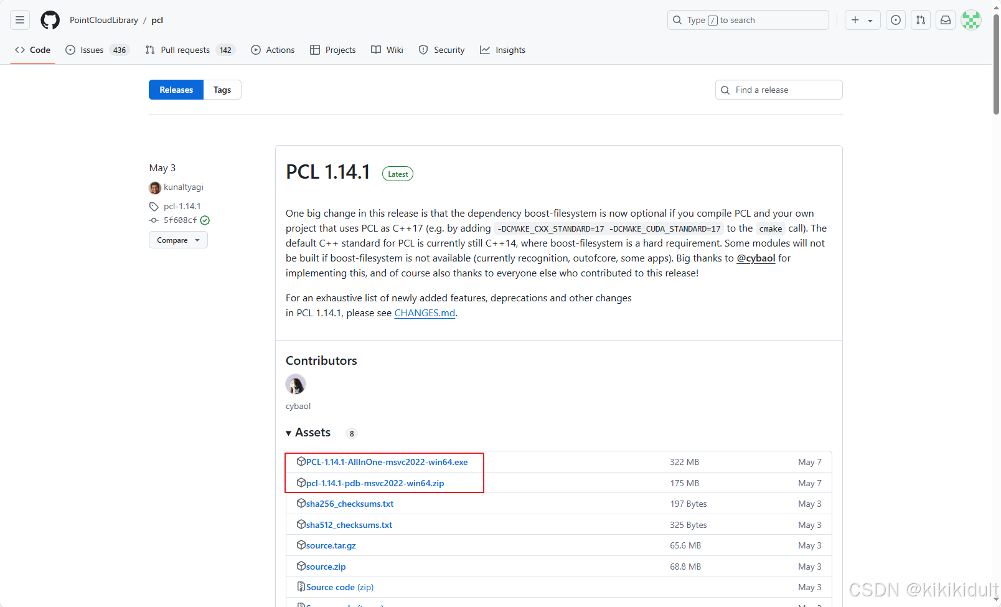Viewport: 1001px width, 607px height.
Task: Click package icon beside source.zip
Action: click(x=301, y=566)
